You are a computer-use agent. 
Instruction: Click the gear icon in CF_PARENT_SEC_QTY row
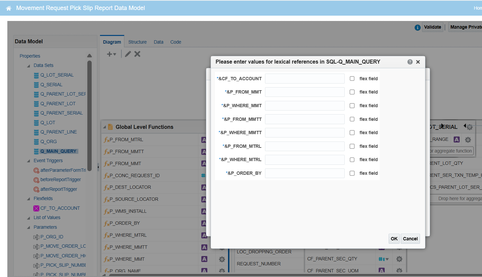coord(399,259)
